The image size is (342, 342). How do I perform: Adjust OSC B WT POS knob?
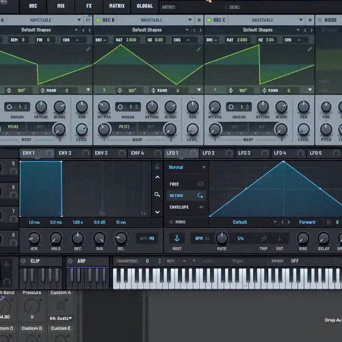pos(104,107)
